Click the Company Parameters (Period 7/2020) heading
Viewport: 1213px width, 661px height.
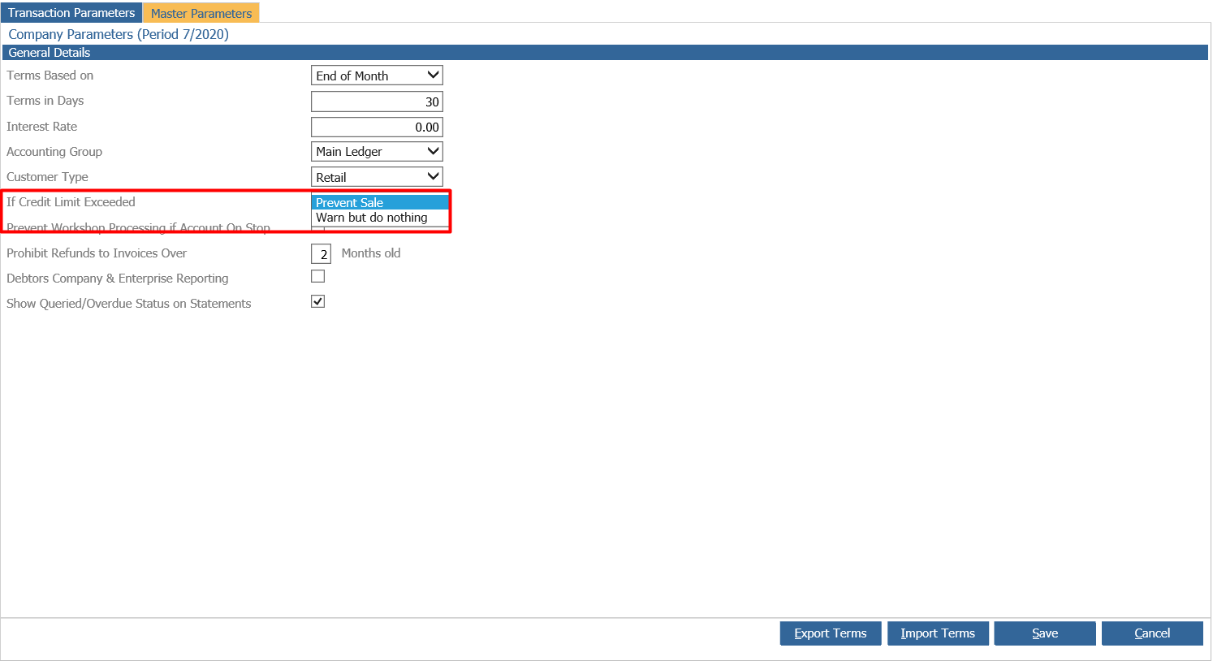click(119, 34)
